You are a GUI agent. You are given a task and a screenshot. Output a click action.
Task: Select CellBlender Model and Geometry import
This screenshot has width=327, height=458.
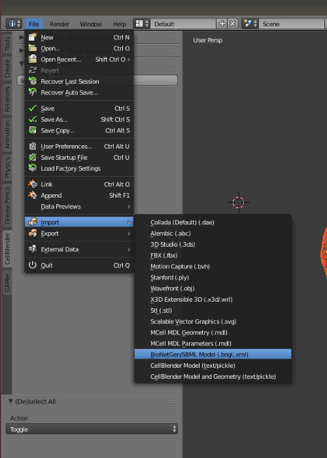click(x=213, y=376)
